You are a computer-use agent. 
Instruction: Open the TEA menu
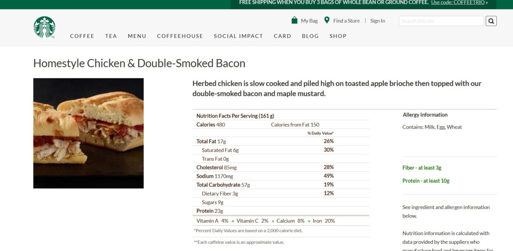point(111,36)
